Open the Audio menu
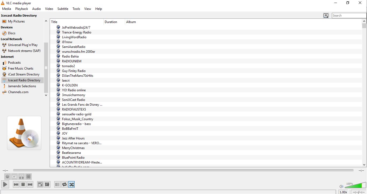 [x=37, y=9]
